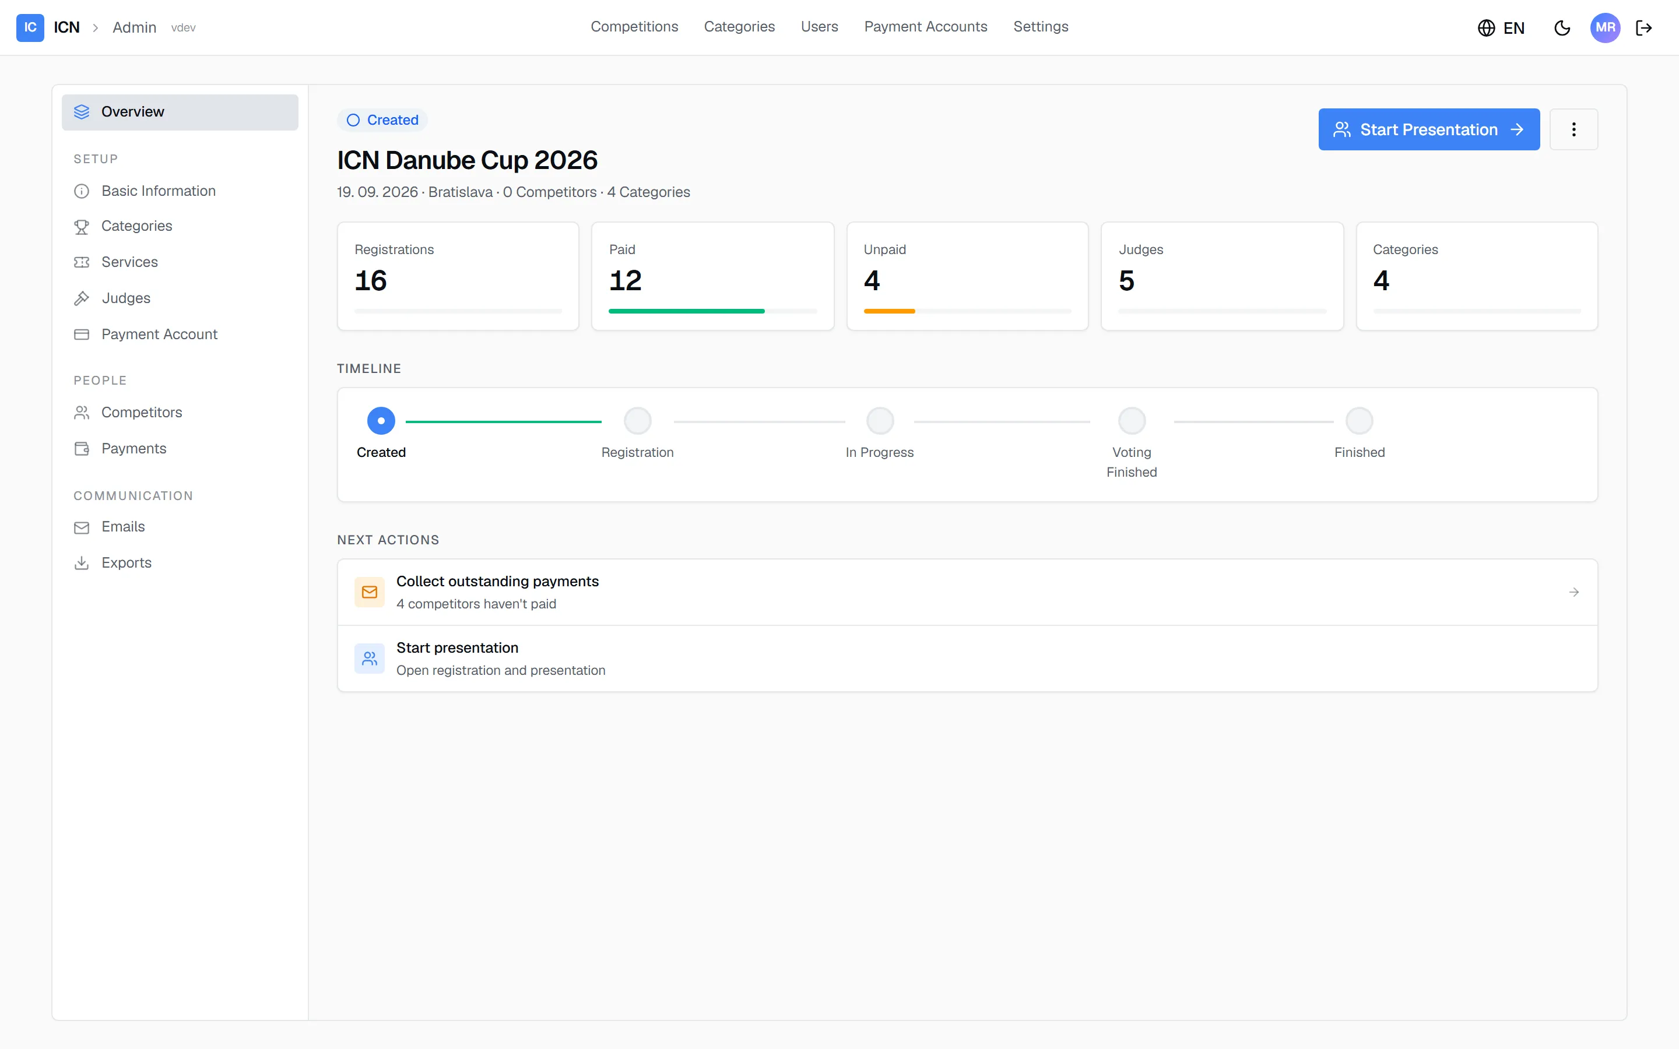Click the ICN Danube Cup 2026 title
This screenshot has height=1049, width=1679.
(467, 160)
